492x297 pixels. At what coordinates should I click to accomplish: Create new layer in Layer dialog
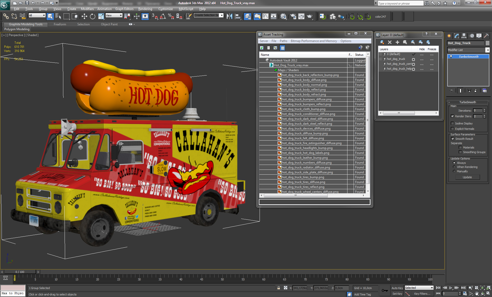tap(382, 42)
